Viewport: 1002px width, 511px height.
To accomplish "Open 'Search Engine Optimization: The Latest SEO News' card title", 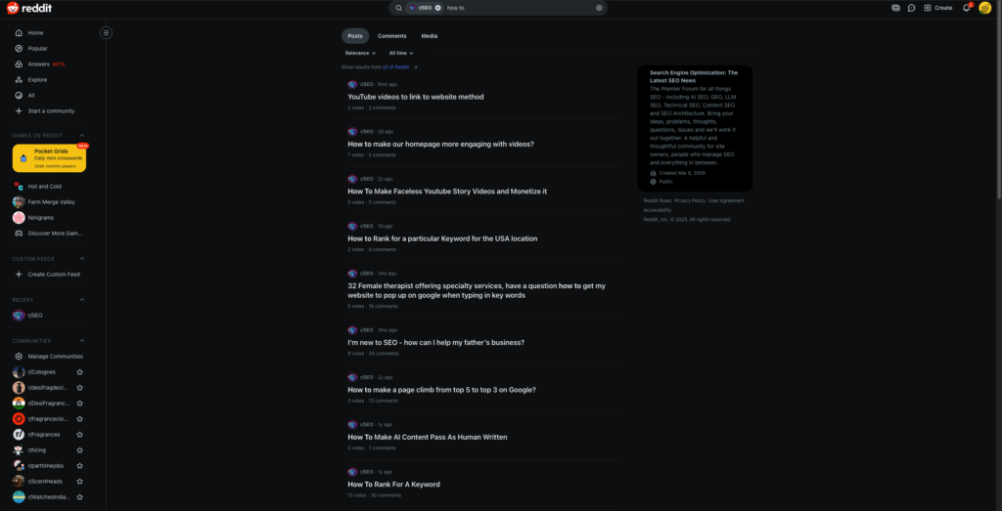I will coord(694,76).
